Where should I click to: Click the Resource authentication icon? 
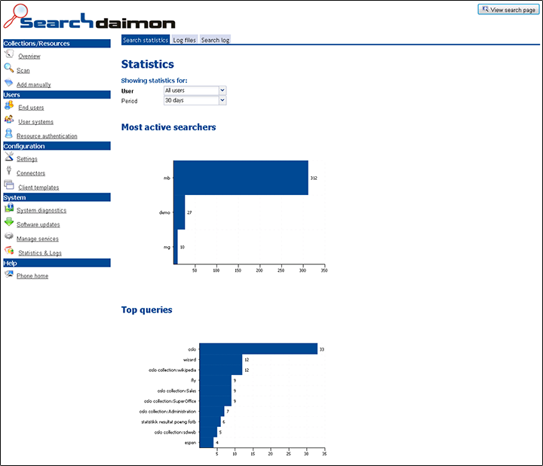pos(9,133)
